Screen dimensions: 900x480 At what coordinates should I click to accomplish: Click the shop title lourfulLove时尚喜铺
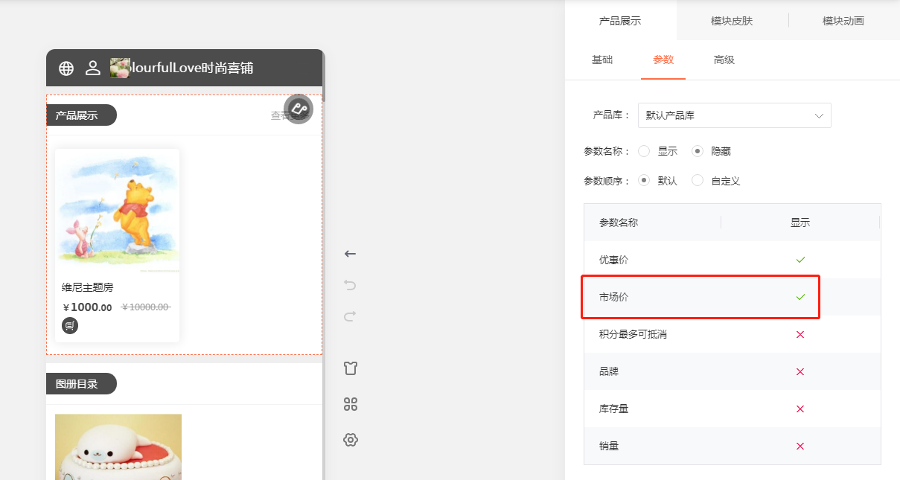(x=192, y=68)
